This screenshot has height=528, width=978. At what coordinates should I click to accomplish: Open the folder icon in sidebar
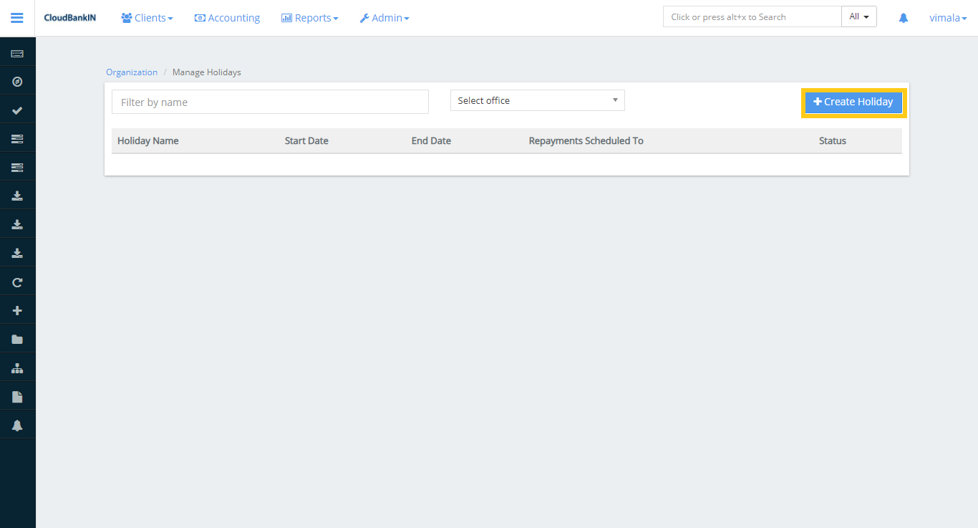pos(17,340)
